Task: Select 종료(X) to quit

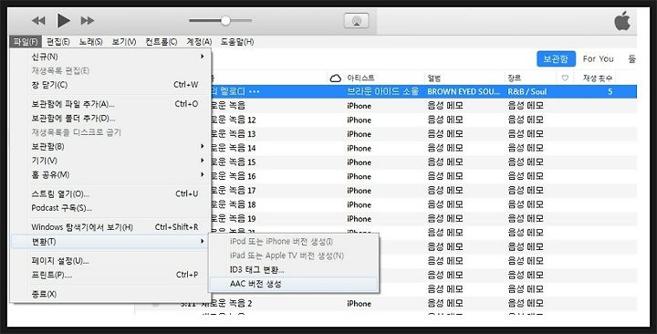Action: click(x=111, y=294)
